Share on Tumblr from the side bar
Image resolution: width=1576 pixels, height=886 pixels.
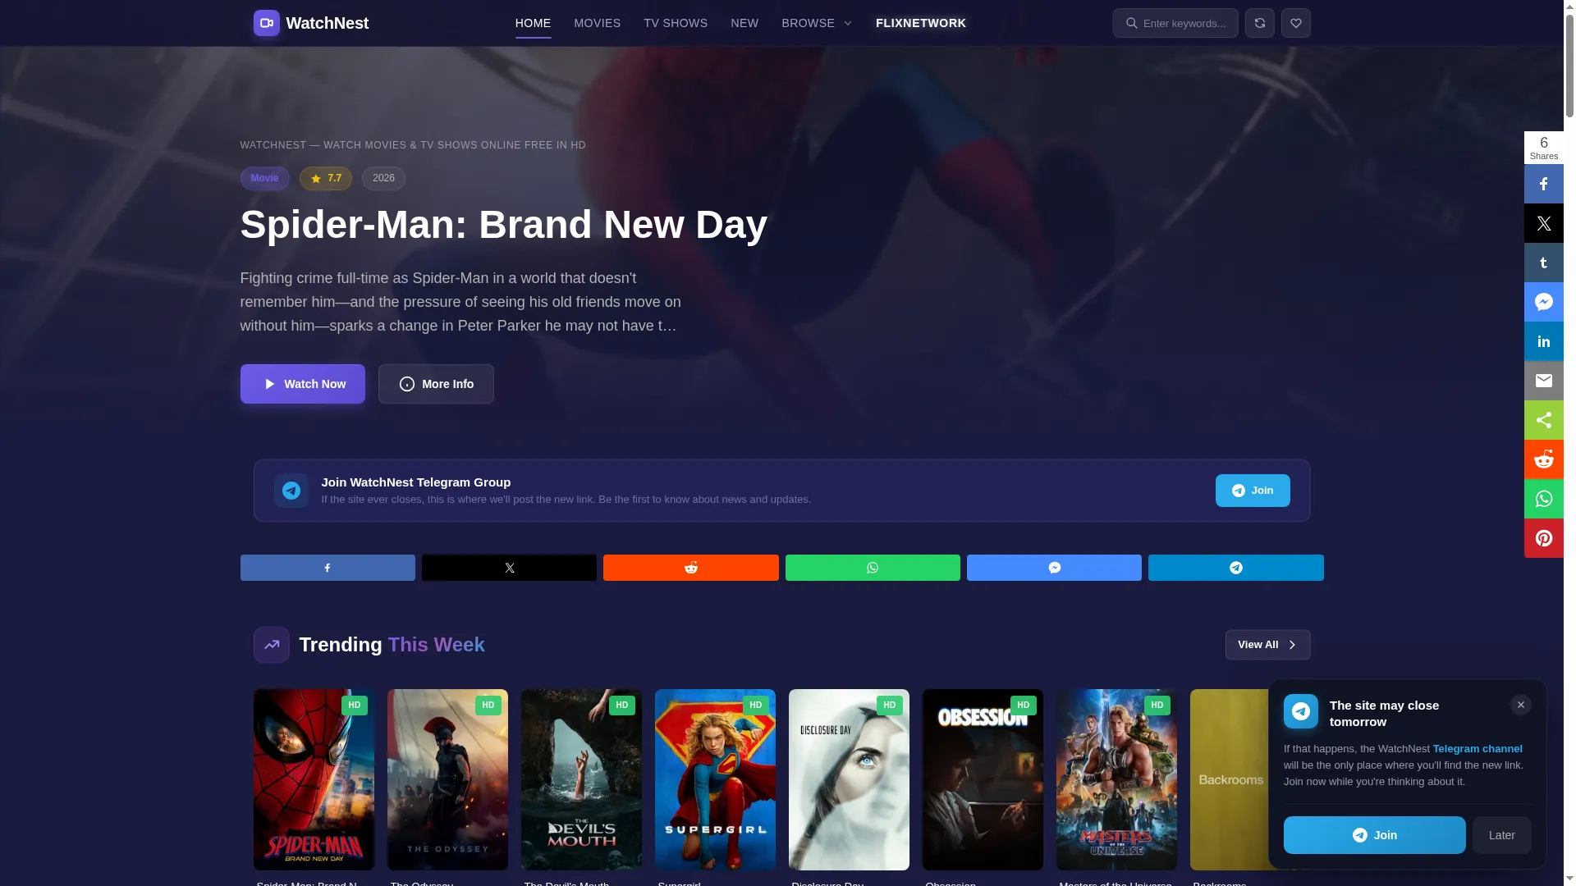pyautogui.click(x=1543, y=263)
